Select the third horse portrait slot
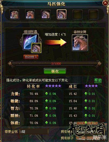This screenshot has width=109, height=142. 46,15
